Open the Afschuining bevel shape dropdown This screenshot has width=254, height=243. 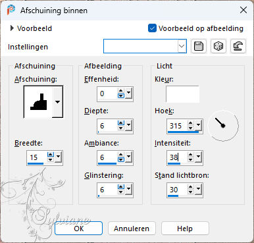coord(57,102)
